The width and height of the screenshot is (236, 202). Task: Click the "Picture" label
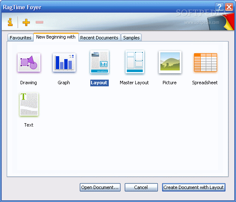coord(170,83)
